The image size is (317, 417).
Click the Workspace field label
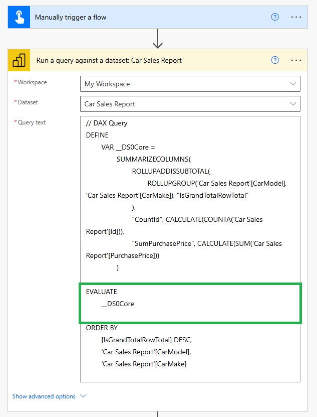32,82
